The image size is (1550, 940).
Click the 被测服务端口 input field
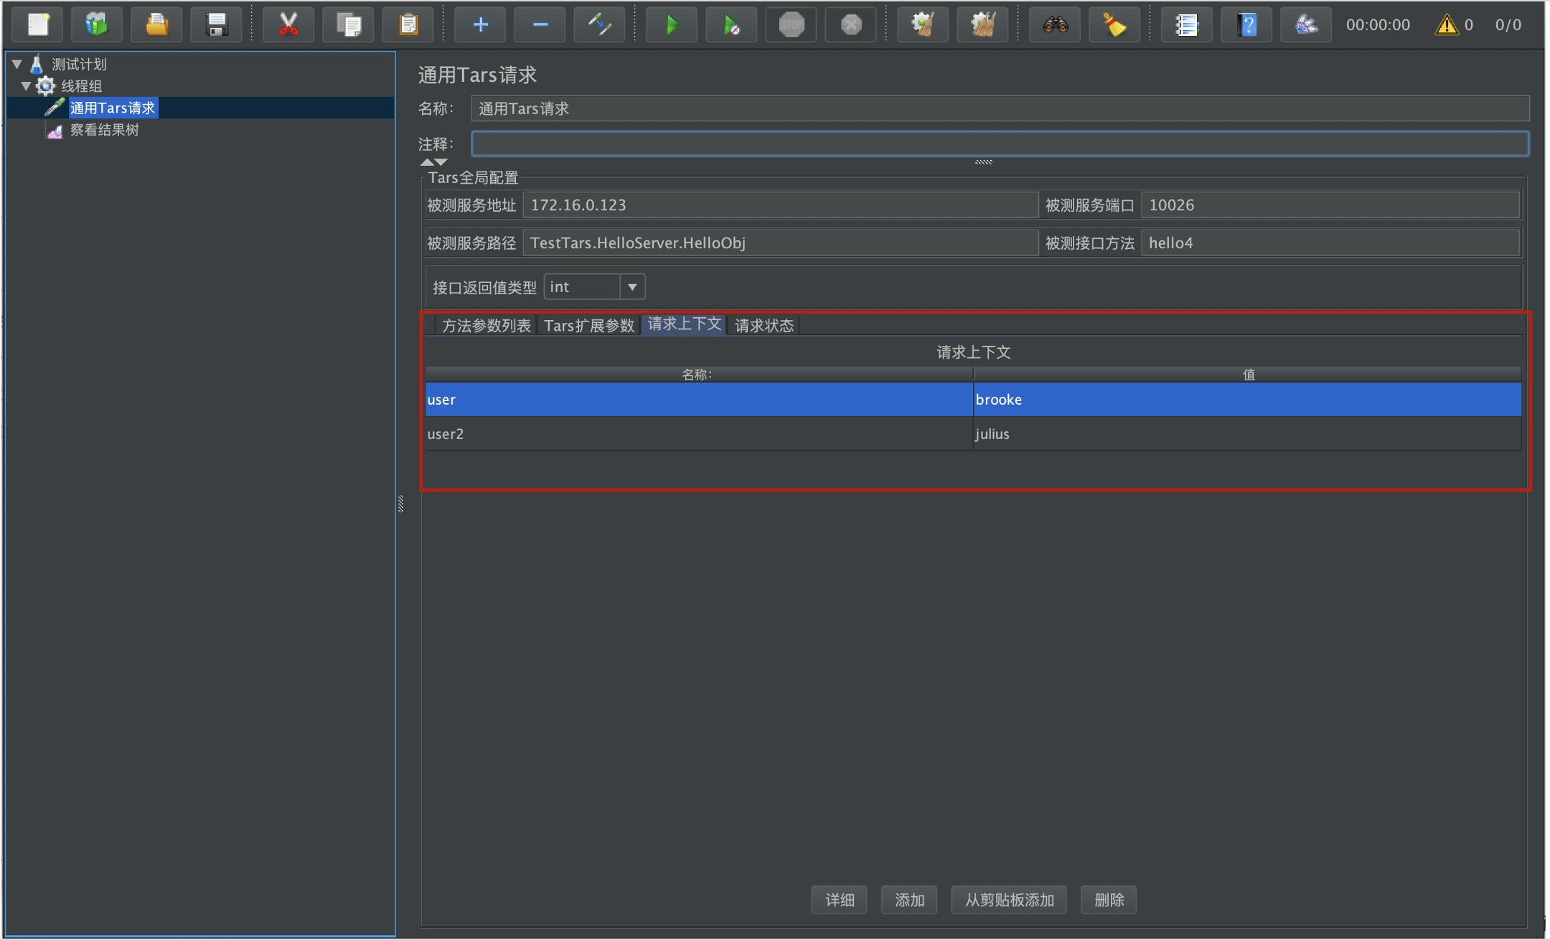(1330, 205)
